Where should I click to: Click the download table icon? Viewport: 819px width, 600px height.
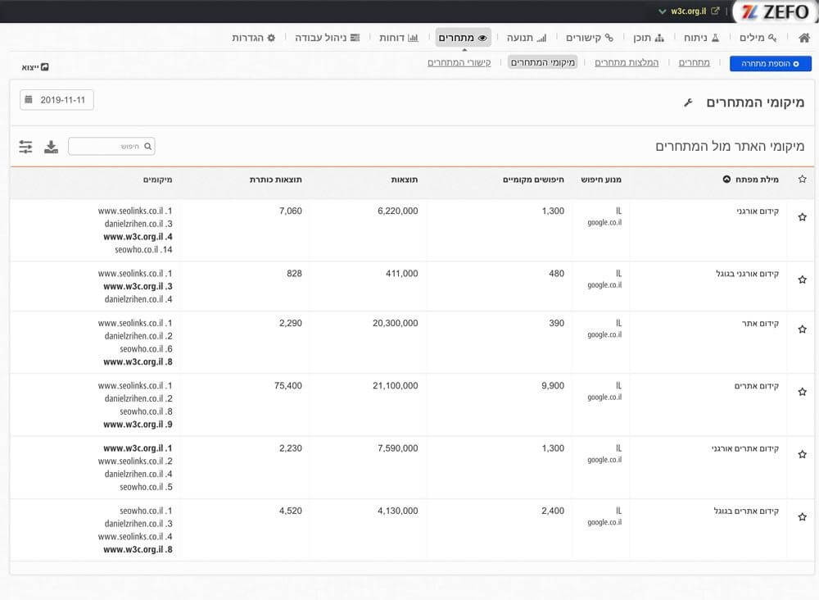[51, 147]
